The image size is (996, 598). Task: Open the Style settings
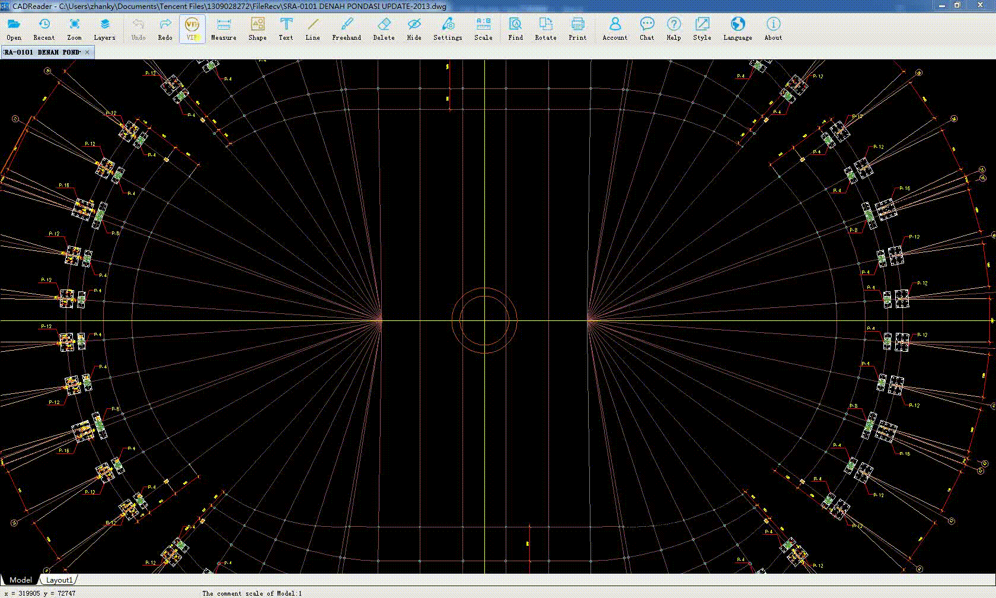pyautogui.click(x=702, y=28)
